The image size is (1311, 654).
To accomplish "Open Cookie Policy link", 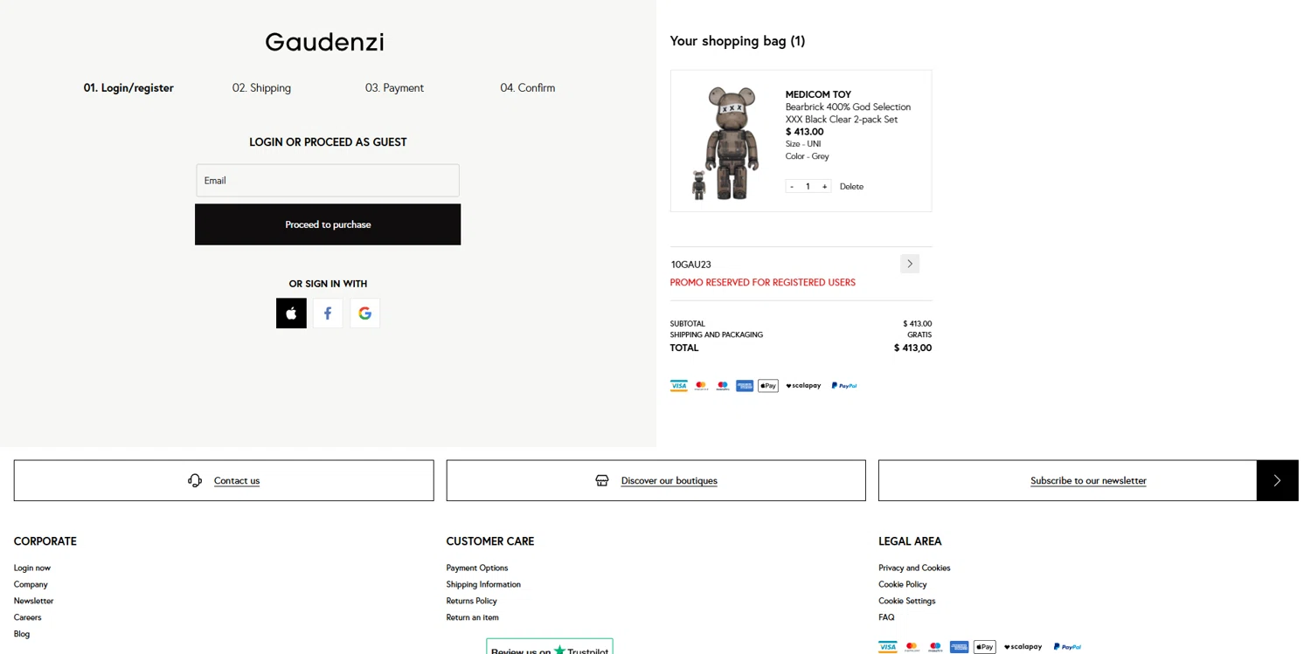I will coord(902,584).
